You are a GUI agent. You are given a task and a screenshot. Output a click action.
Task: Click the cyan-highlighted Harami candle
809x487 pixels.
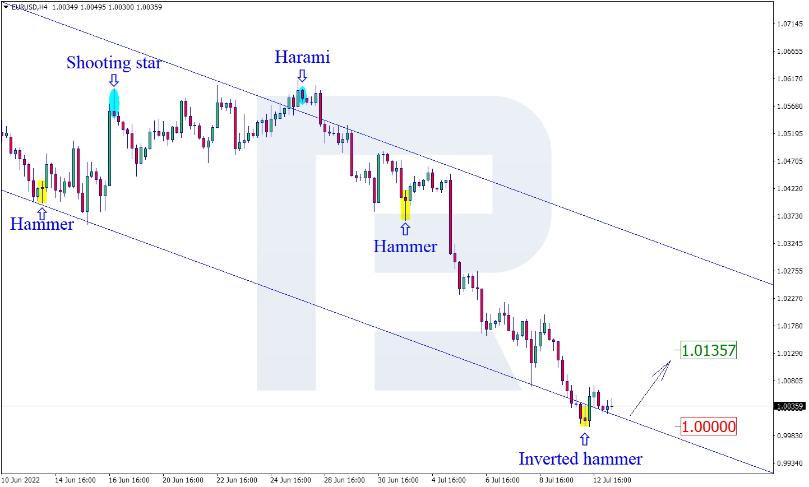click(x=303, y=95)
